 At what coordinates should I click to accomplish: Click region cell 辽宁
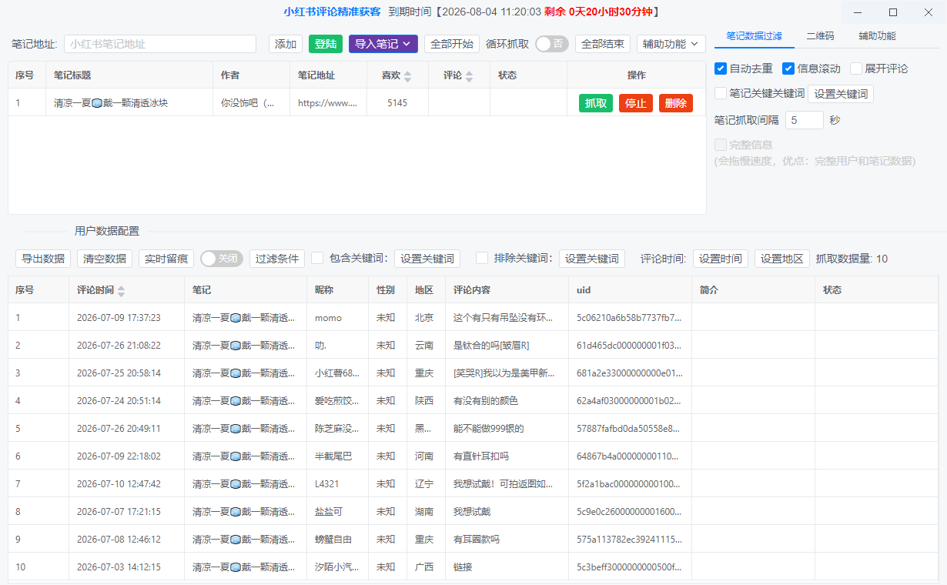(x=426, y=483)
